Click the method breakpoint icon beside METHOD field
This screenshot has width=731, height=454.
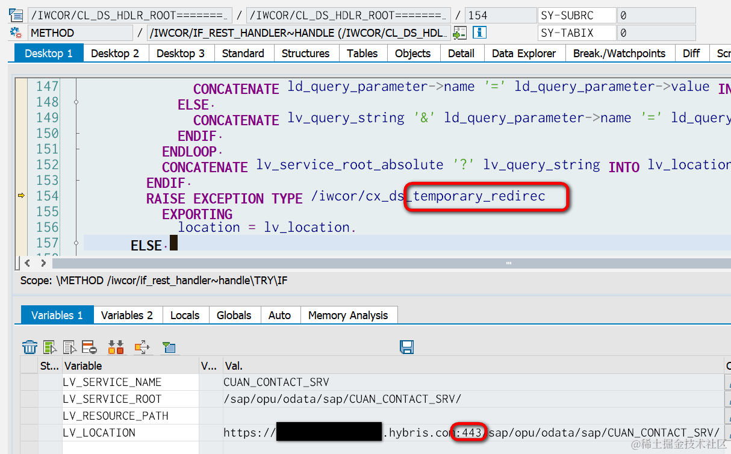pos(16,33)
